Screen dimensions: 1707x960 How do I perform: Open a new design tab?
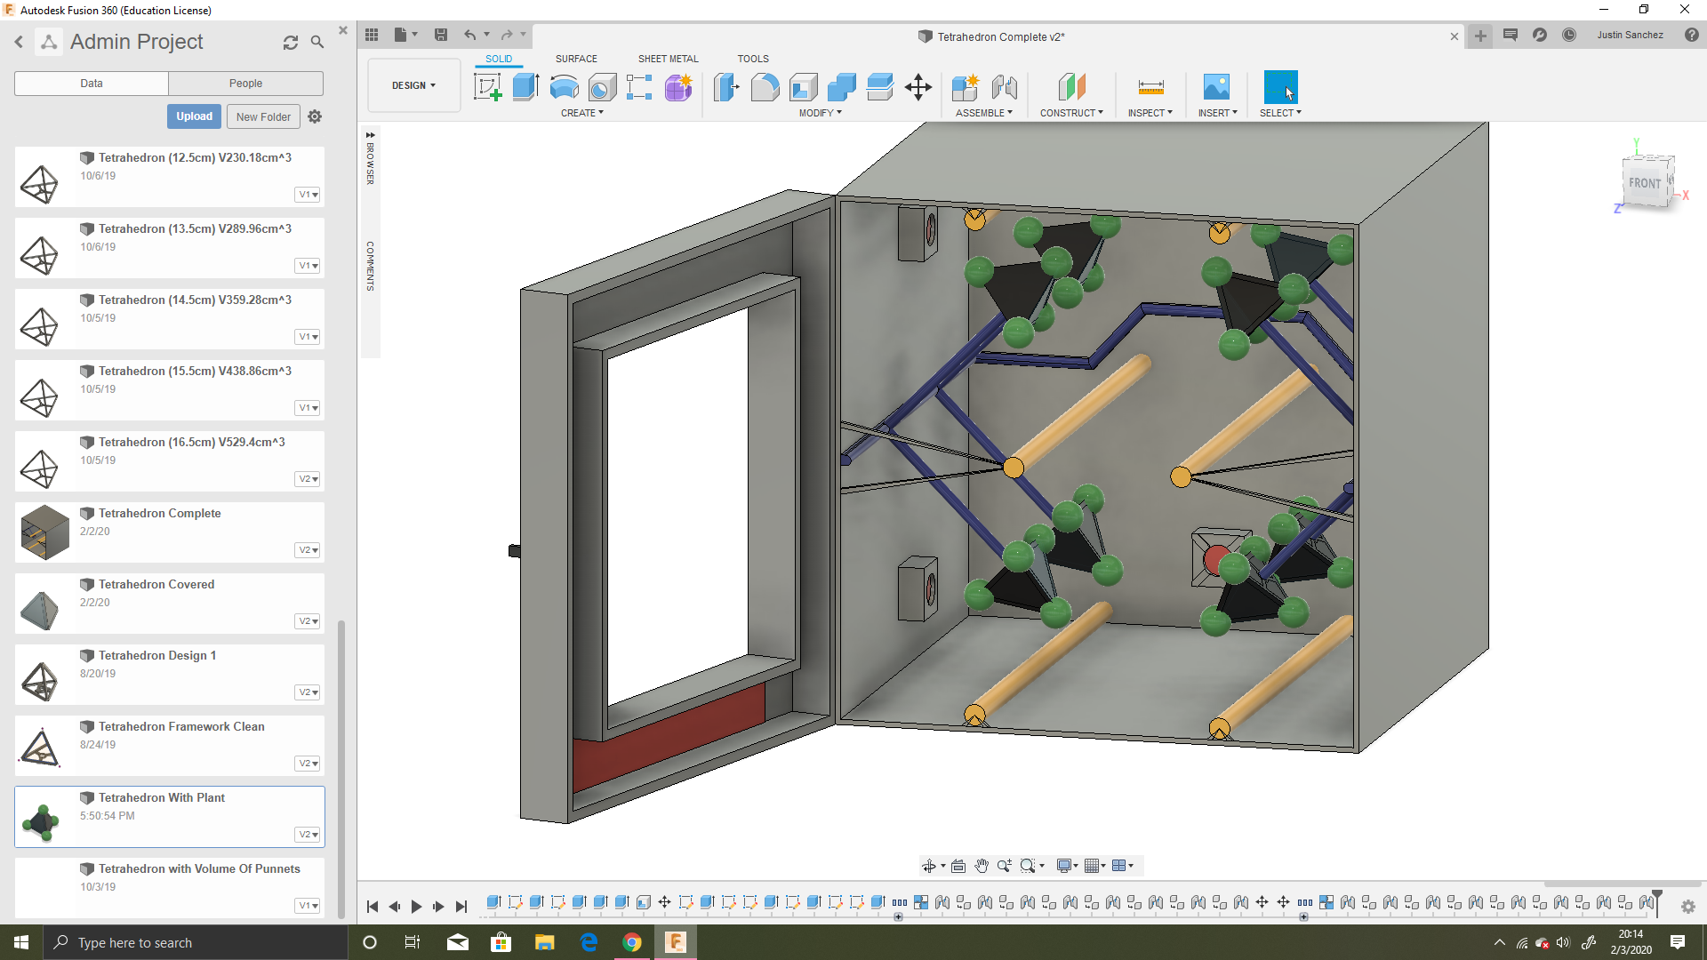1480,36
